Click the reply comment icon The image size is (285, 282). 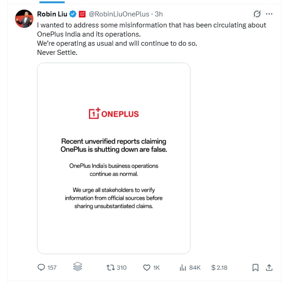(42, 267)
